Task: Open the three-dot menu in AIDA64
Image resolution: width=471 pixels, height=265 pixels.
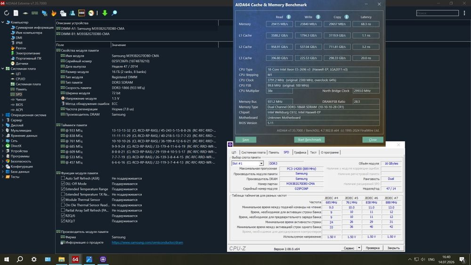Action: click(x=464, y=13)
